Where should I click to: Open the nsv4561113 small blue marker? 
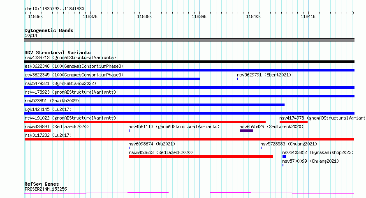point(129,131)
